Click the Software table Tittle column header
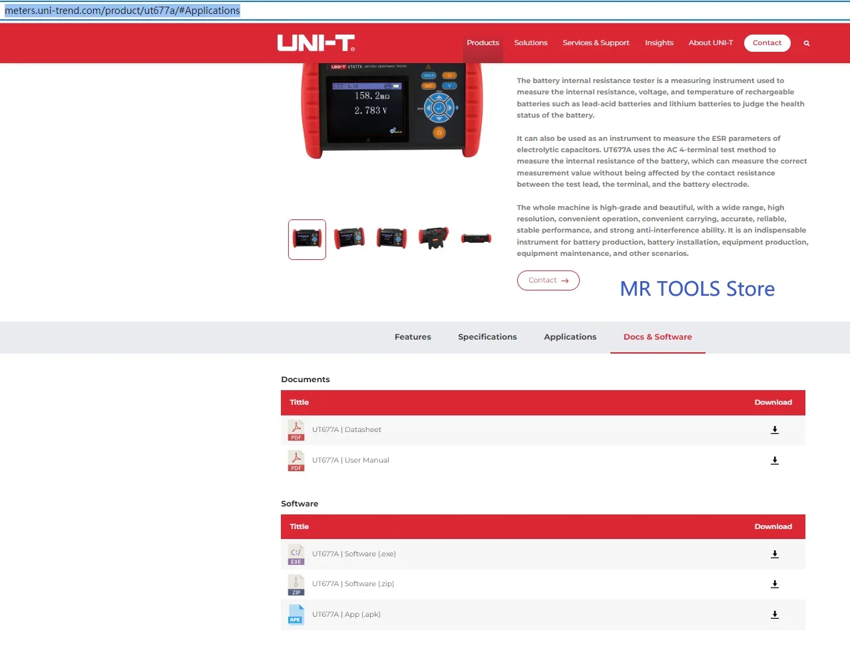Image resolution: width=850 pixels, height=654 pixels. coord(300,527)
